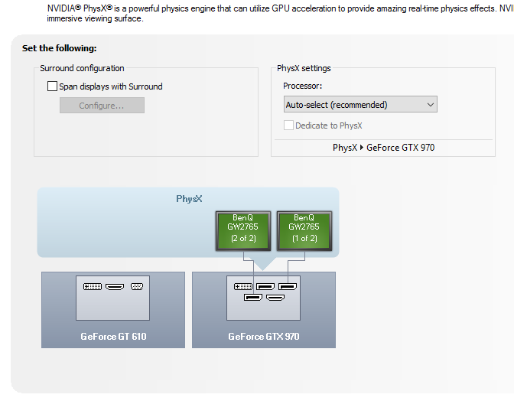Click the PhysX ▸ GeForce GTX 970 status text
The width and height of the screenshot is (514, 401).
[383, 148]
